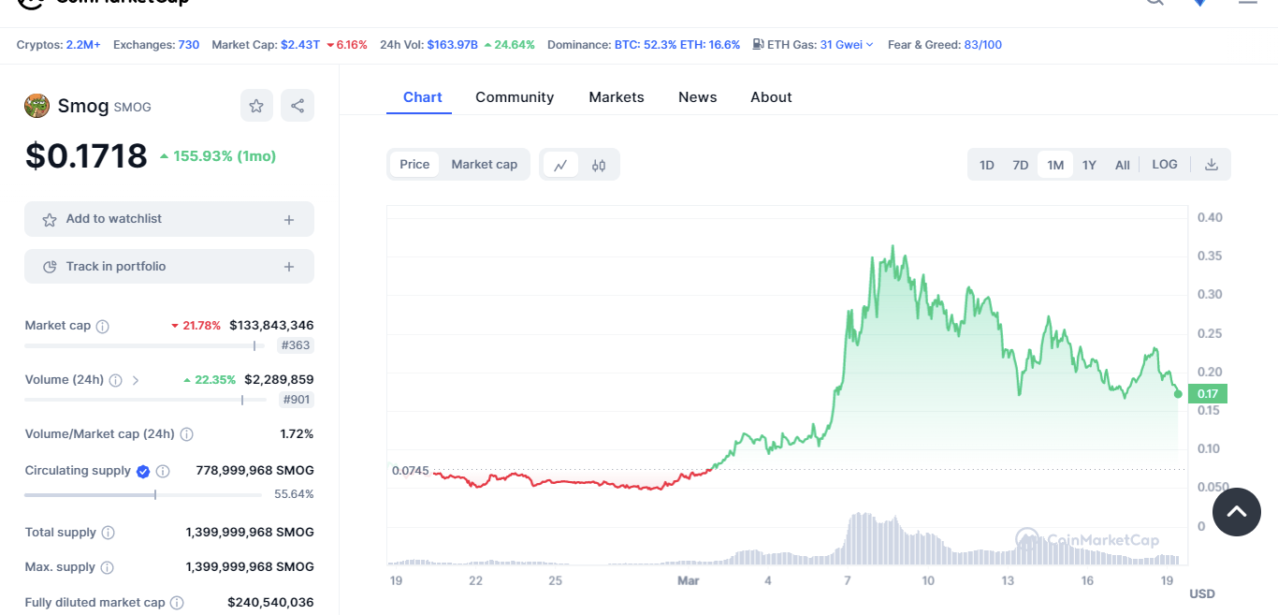Open 24h Vol $163.97B link

click(453, 45)
